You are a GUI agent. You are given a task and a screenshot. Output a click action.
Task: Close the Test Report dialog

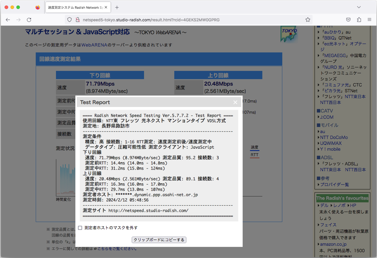click(x=235, y=102)
